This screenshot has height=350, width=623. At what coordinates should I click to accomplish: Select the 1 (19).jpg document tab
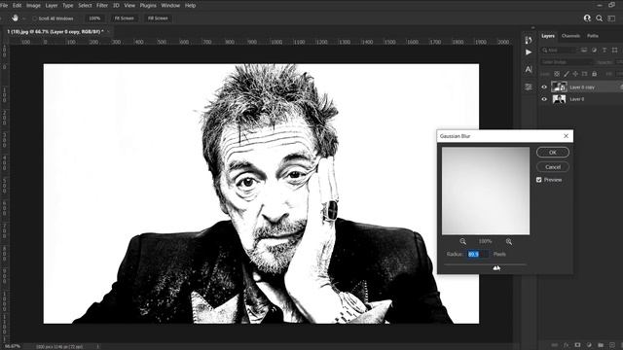(55, 31)
